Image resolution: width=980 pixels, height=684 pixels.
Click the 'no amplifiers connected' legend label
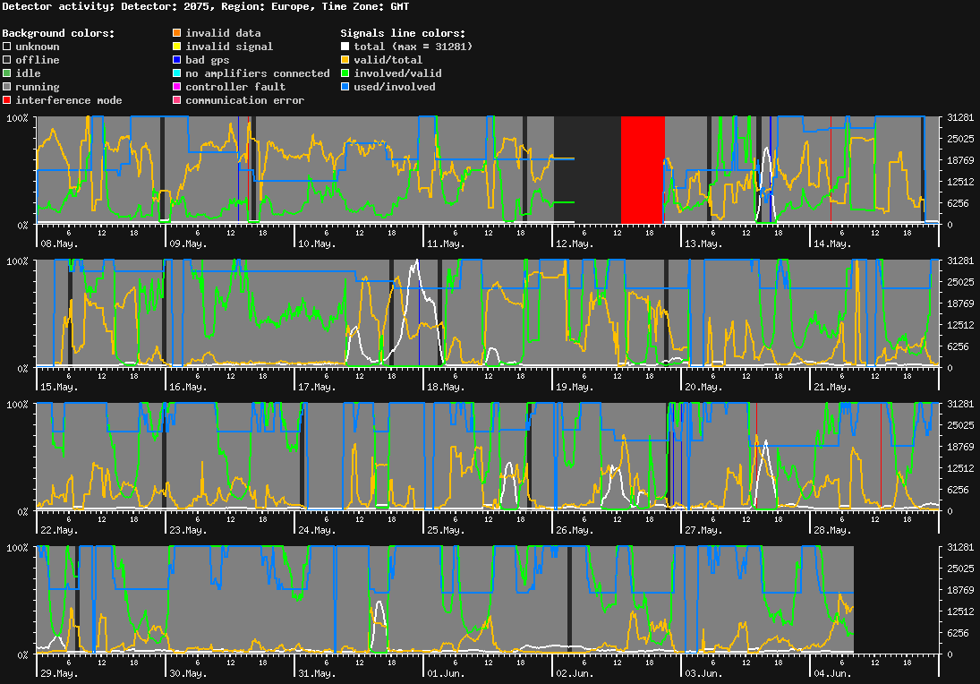[258, 73]
